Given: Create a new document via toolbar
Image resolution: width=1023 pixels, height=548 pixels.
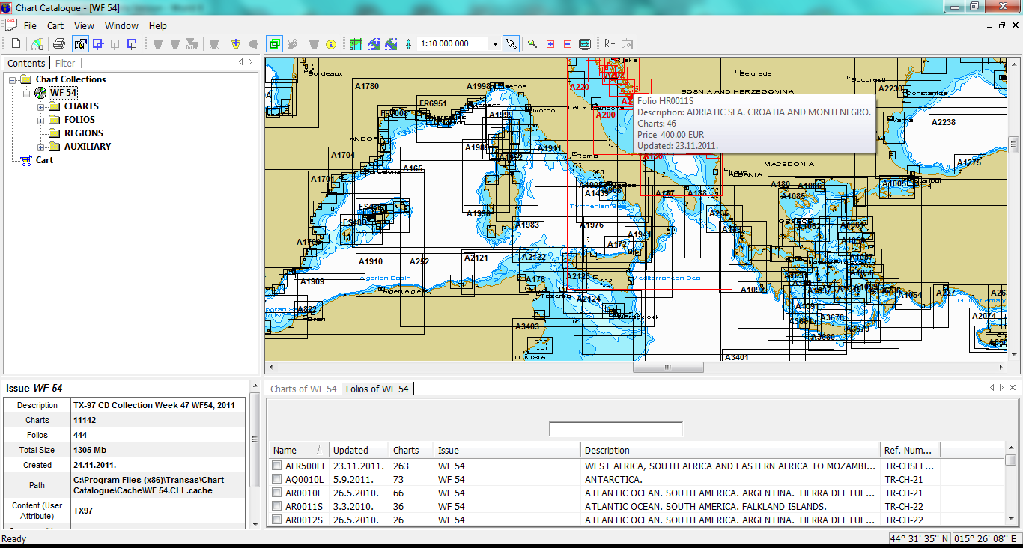Looking at the screenshot, I should coord(15,43).
